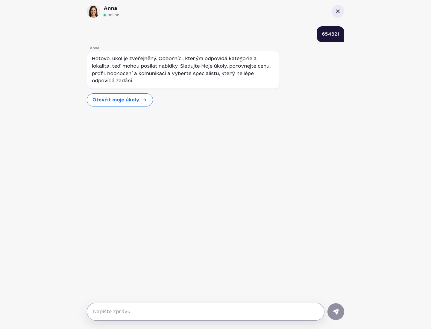Click the words Moje úkoly in reply
Screen dimensions: 431x329
click(214, 66)
